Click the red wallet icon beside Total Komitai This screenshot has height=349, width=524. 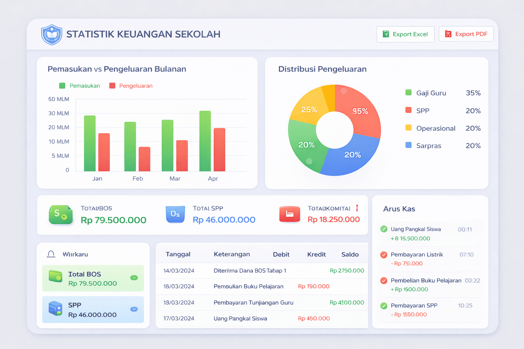[289, 214]
